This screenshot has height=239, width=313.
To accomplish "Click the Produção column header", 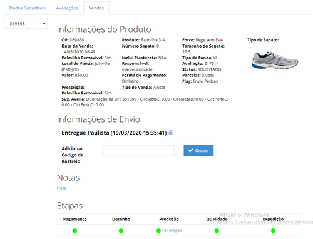I will [169, 219].
